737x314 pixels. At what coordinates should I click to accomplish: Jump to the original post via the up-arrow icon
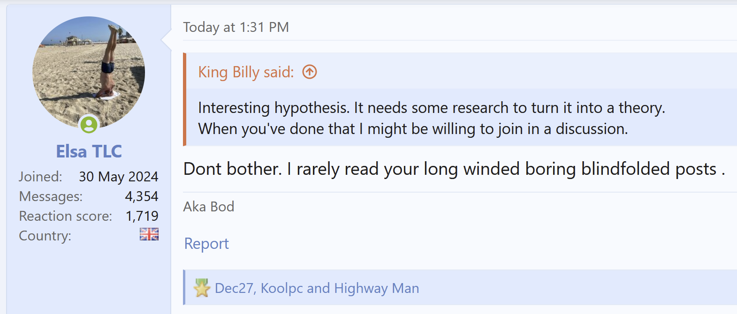click(x=310, y=72)
